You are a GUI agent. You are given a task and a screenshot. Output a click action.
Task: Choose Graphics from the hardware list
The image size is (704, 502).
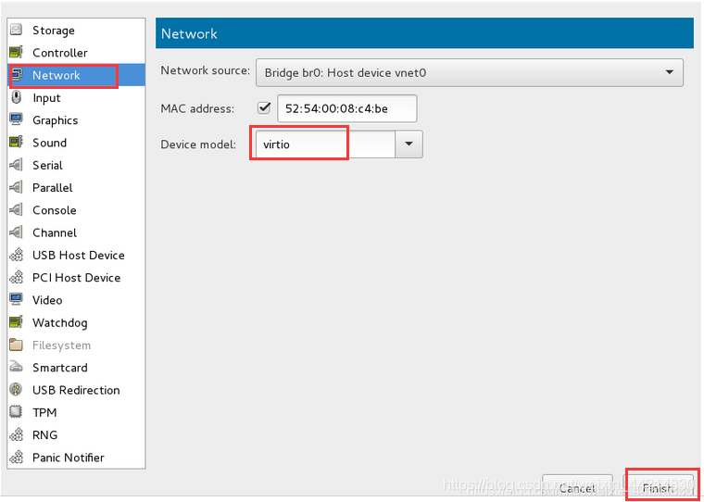pyautogui.click(x=76, y=119)
